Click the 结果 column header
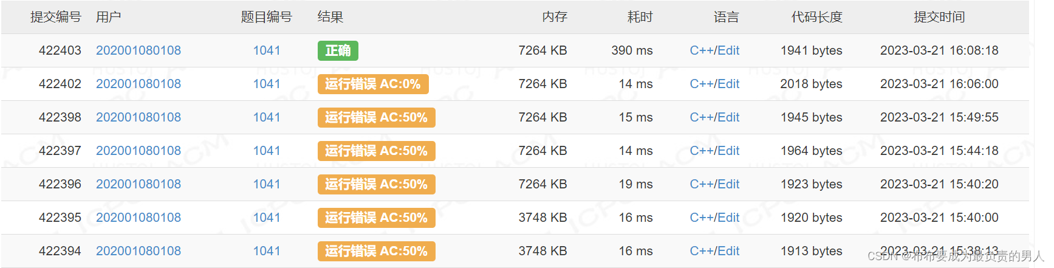The image size is (1054, 268). (330, 17)
